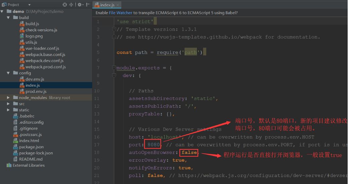The height and width of the screenshot is (184, 350).
Task: Select the logo.png image file icon
Action: [x=22, y=36]
